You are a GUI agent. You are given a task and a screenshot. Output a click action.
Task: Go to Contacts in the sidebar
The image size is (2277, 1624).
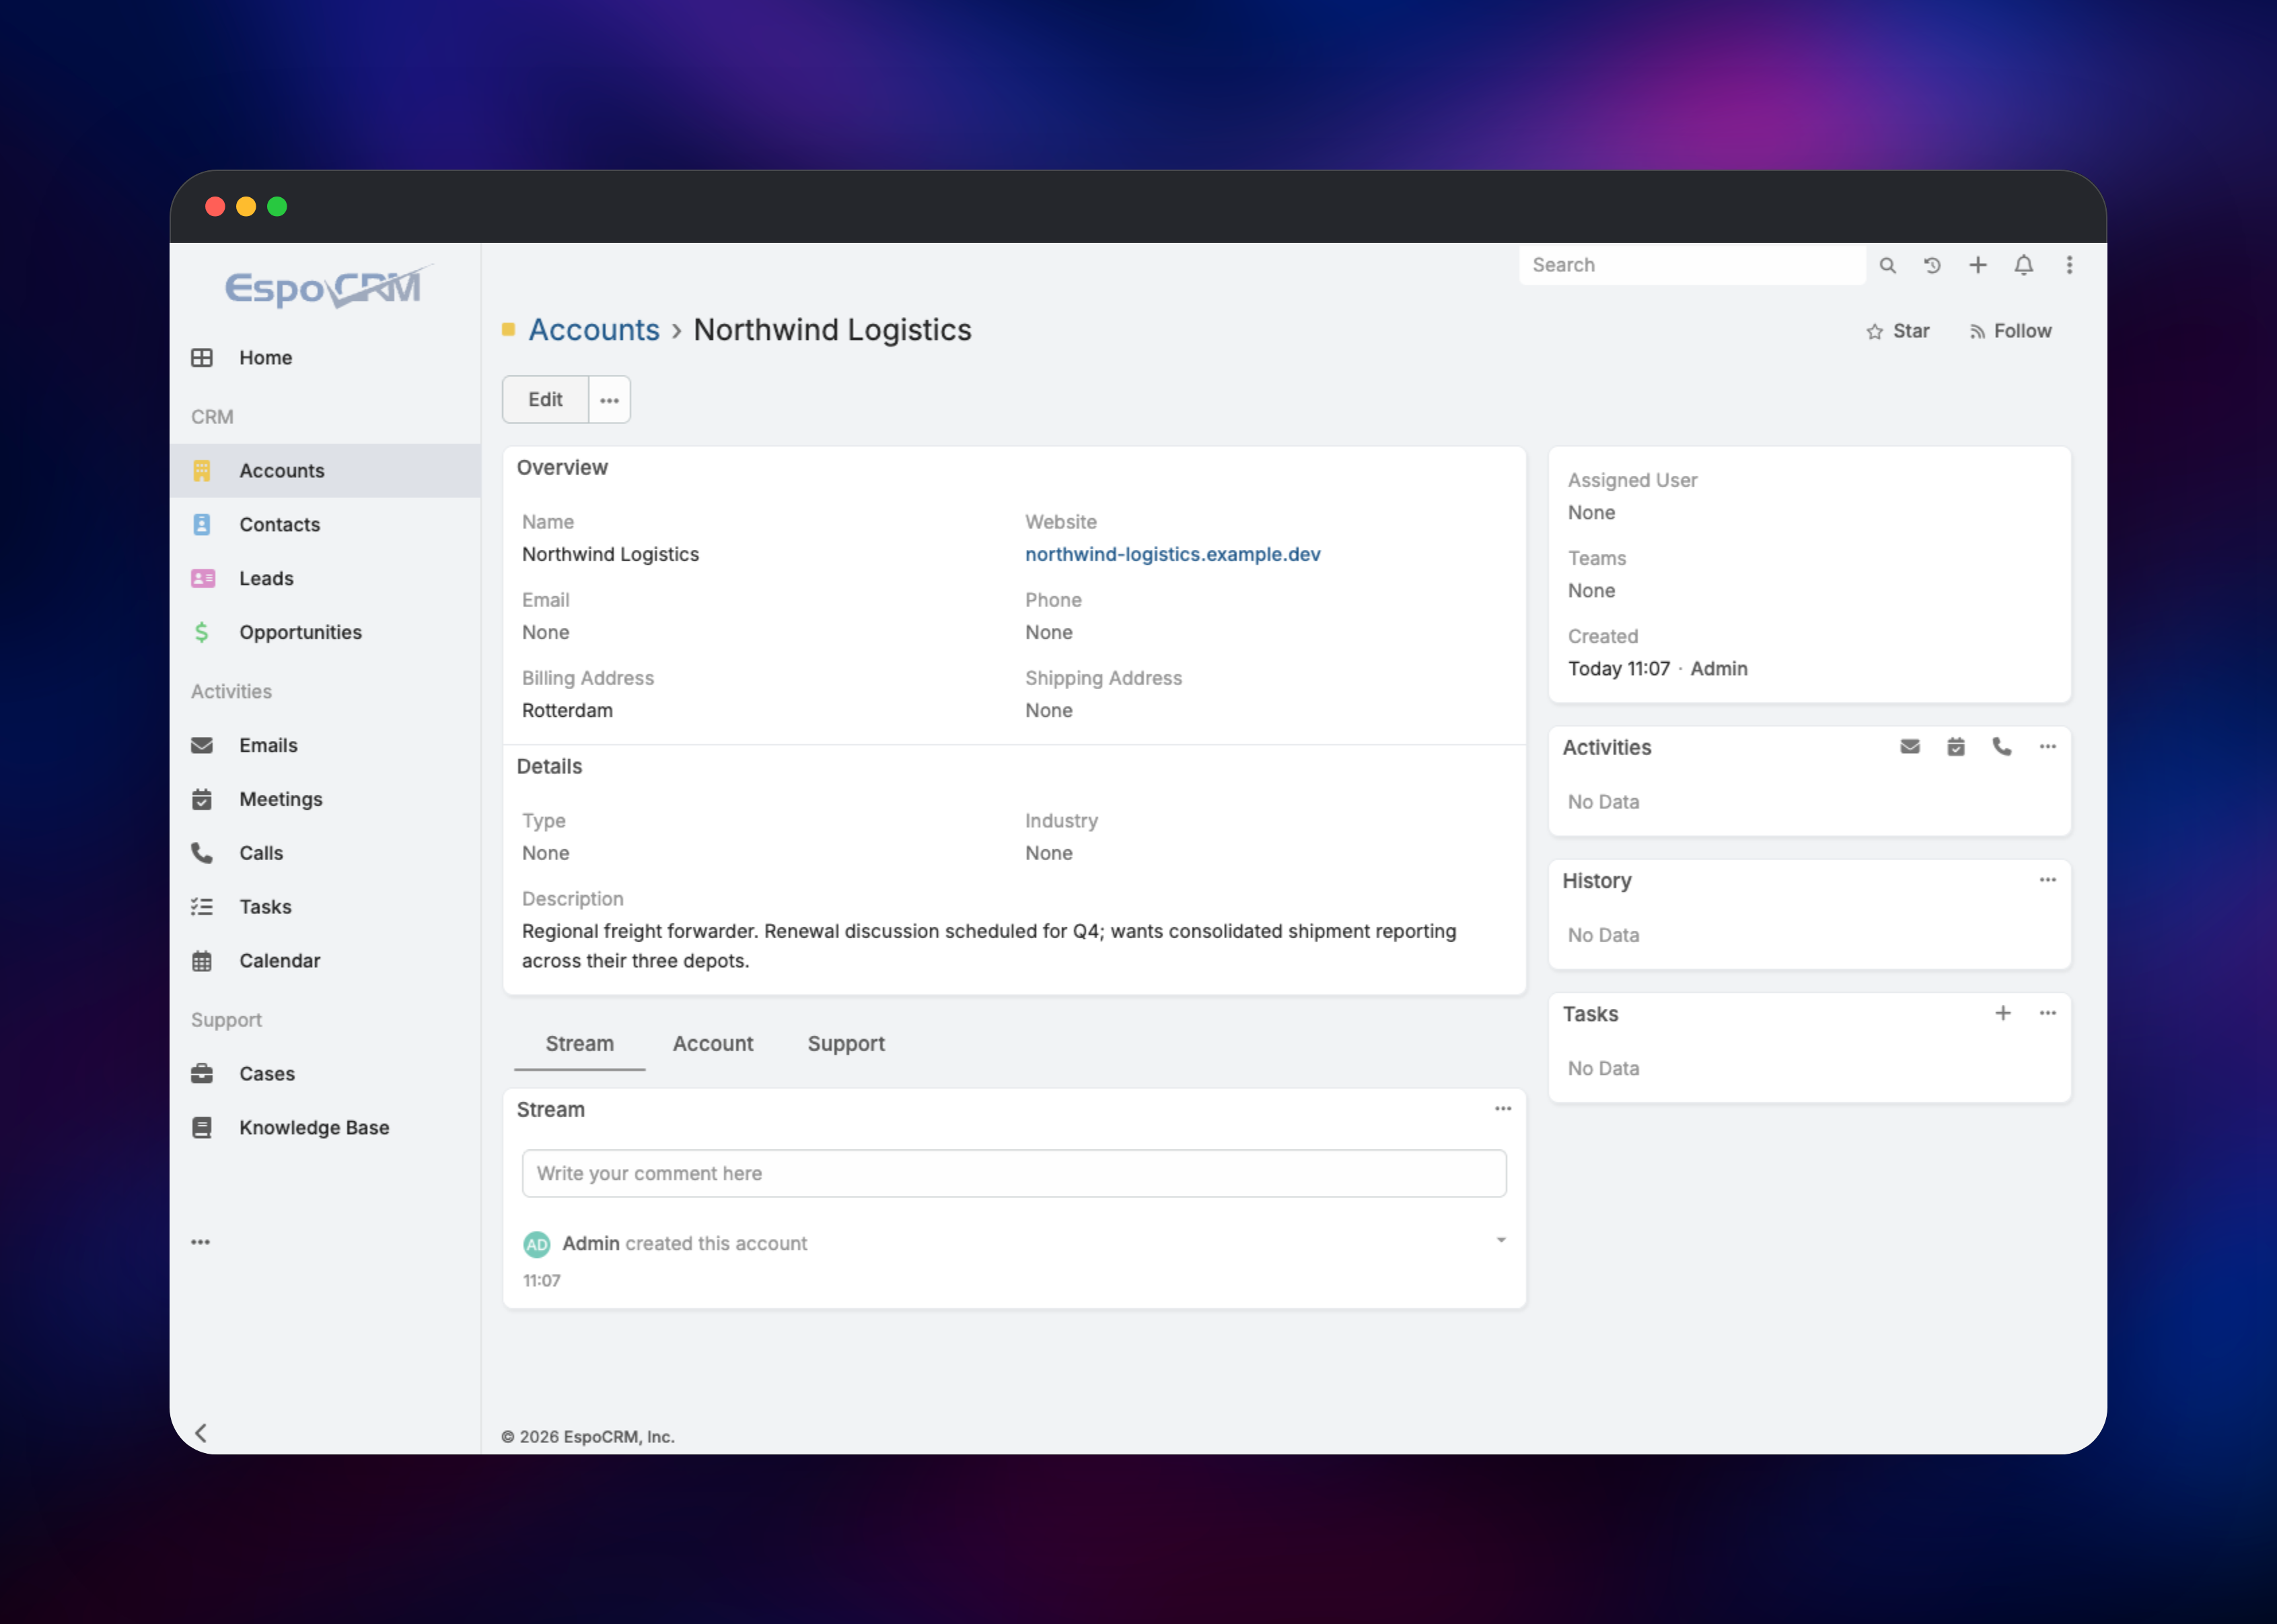tap(325, 525)
